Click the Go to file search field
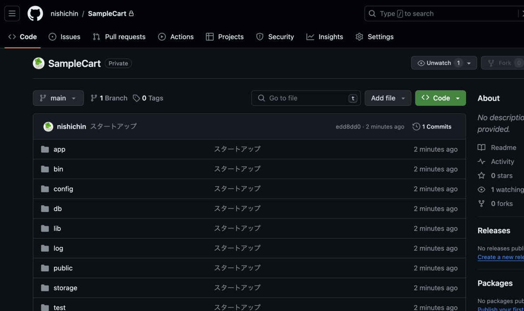This screenshot has width=524, height=311. click(x=306, y=98)
